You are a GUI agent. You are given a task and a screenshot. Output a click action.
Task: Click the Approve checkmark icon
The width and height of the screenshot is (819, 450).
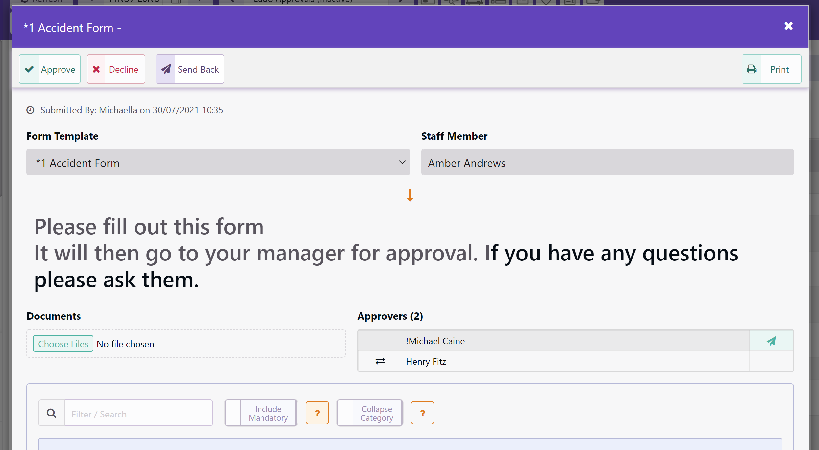point(29,69)
